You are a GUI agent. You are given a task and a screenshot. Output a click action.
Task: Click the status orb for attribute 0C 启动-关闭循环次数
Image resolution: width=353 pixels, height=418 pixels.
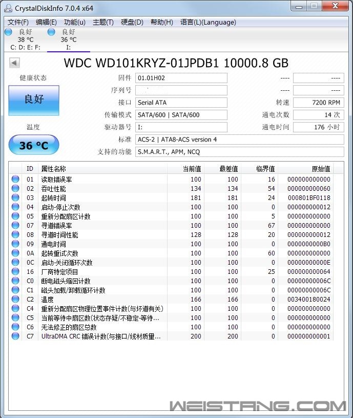[x=15, y=262]
